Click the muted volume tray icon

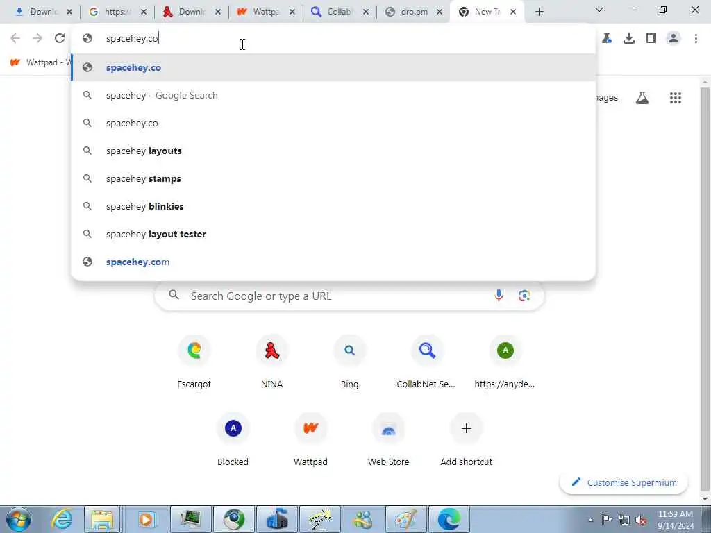[641, 521]
